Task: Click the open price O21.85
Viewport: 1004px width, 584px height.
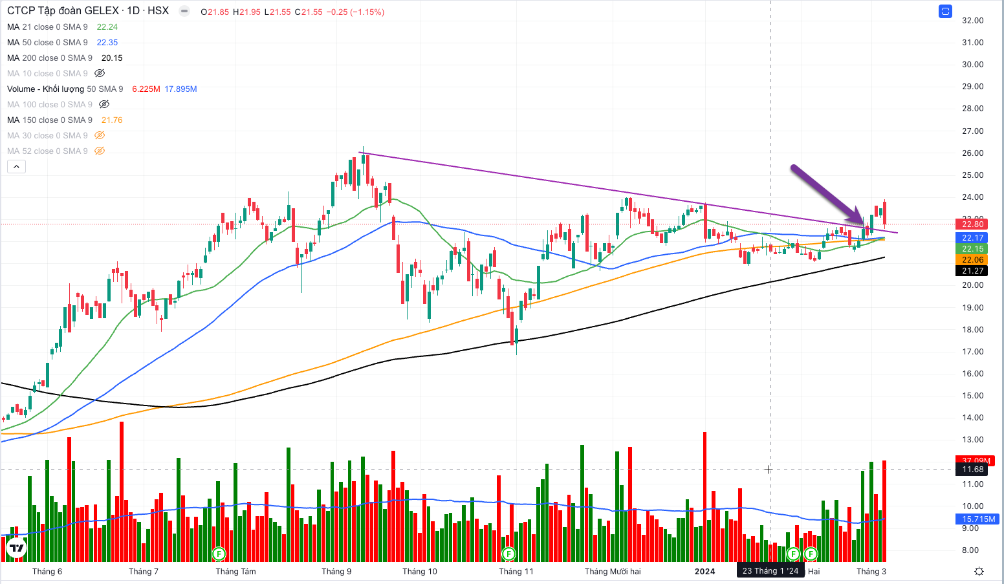Action: point(215,12)
